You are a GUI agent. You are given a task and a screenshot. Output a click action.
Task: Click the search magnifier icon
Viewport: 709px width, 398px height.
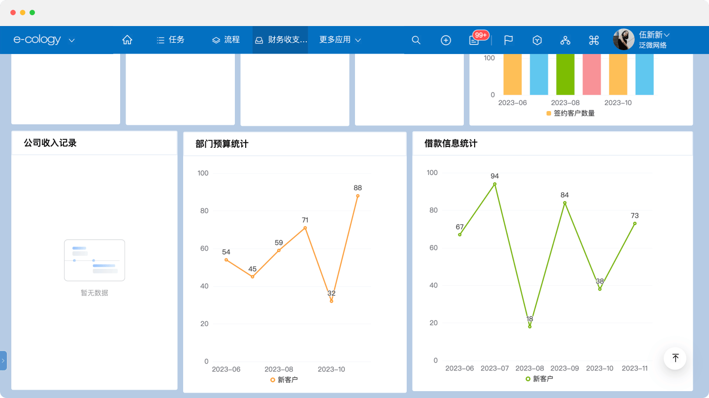pyautogui.click(x=416, y=40)
